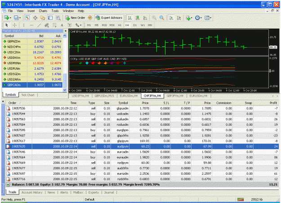Viewport: 281px width, 203px height.
Task: Select the Crosshair cursor tool
Action: pos(14,25)
